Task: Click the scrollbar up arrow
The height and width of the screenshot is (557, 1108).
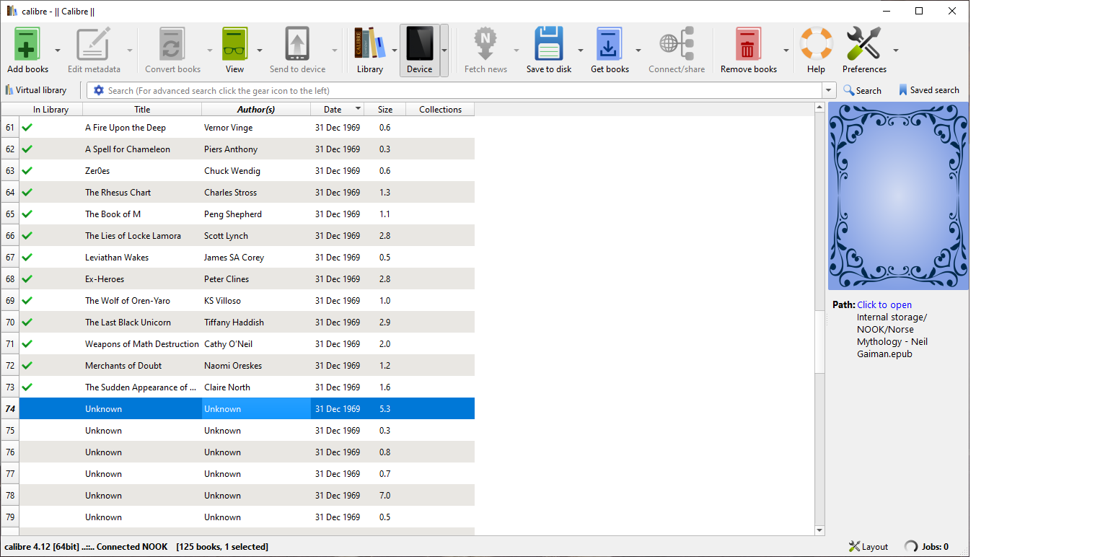Action: tap(819, 108)
